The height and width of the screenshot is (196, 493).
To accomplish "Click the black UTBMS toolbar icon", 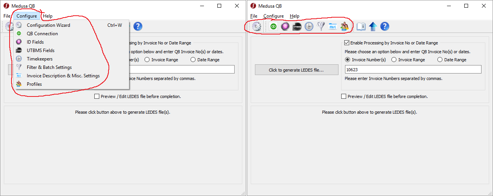I will click(x=297, y=26).
